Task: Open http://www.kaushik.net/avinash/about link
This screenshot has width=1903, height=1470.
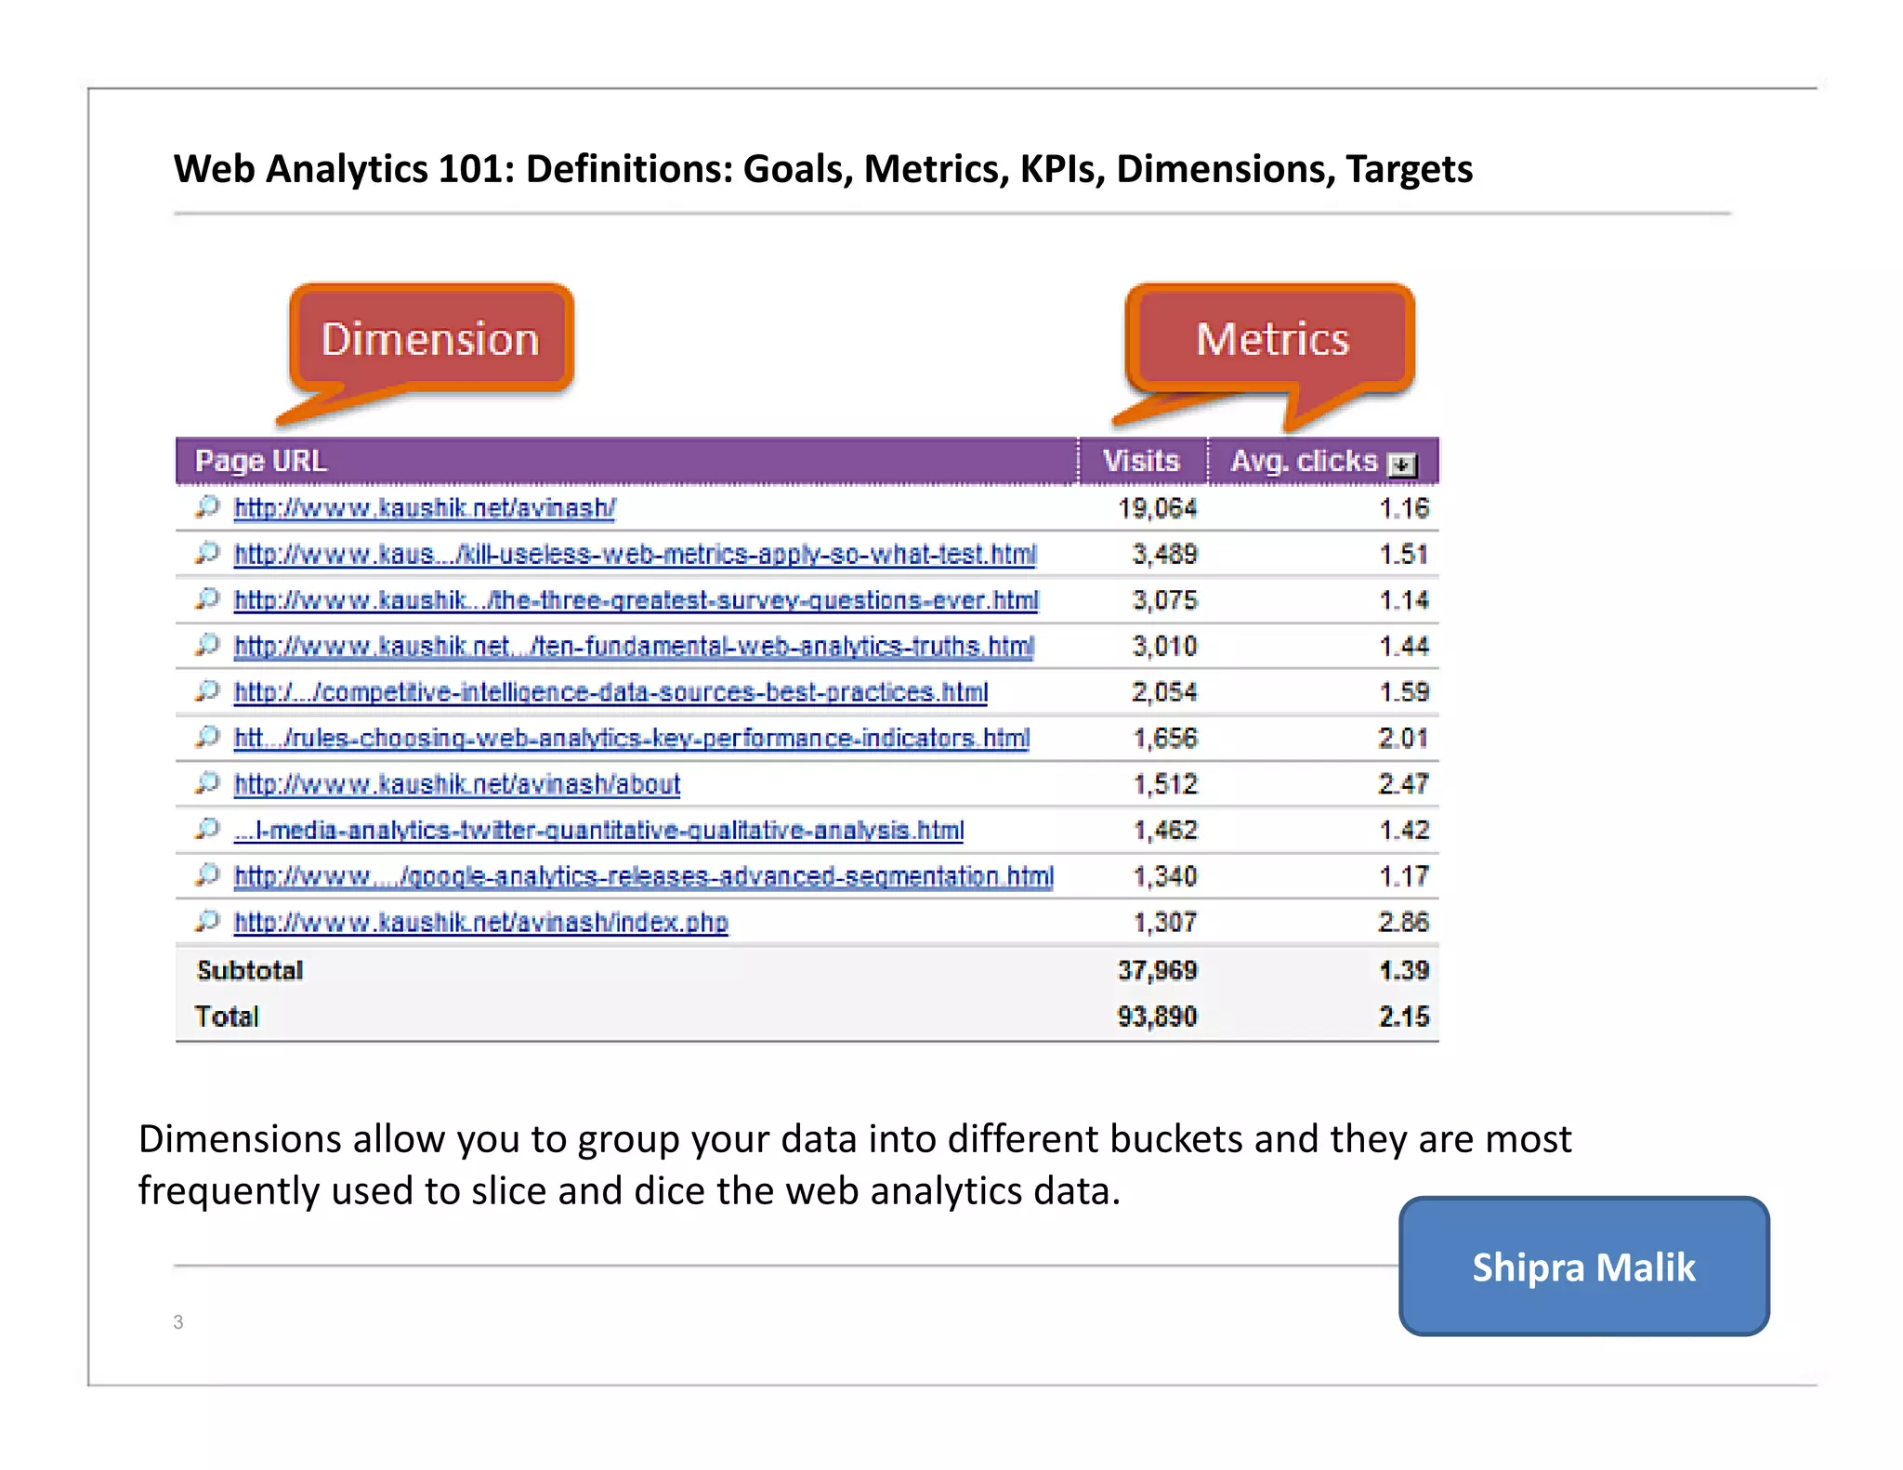Action: [x=456, y=784]
